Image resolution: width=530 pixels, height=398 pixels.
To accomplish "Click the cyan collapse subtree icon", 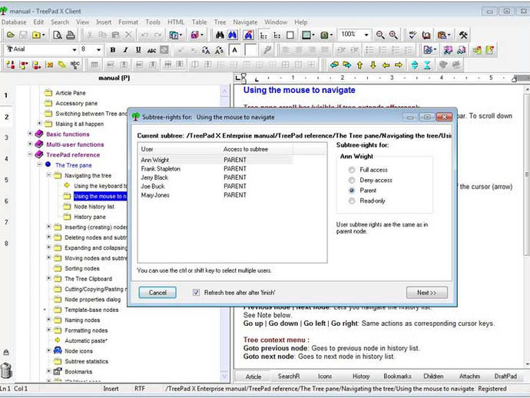I will (x=427, y=65).
